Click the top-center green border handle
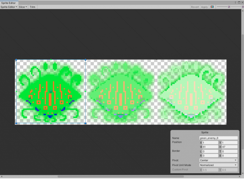The height and width of the screenshot is (179, 244). (51, 60)
